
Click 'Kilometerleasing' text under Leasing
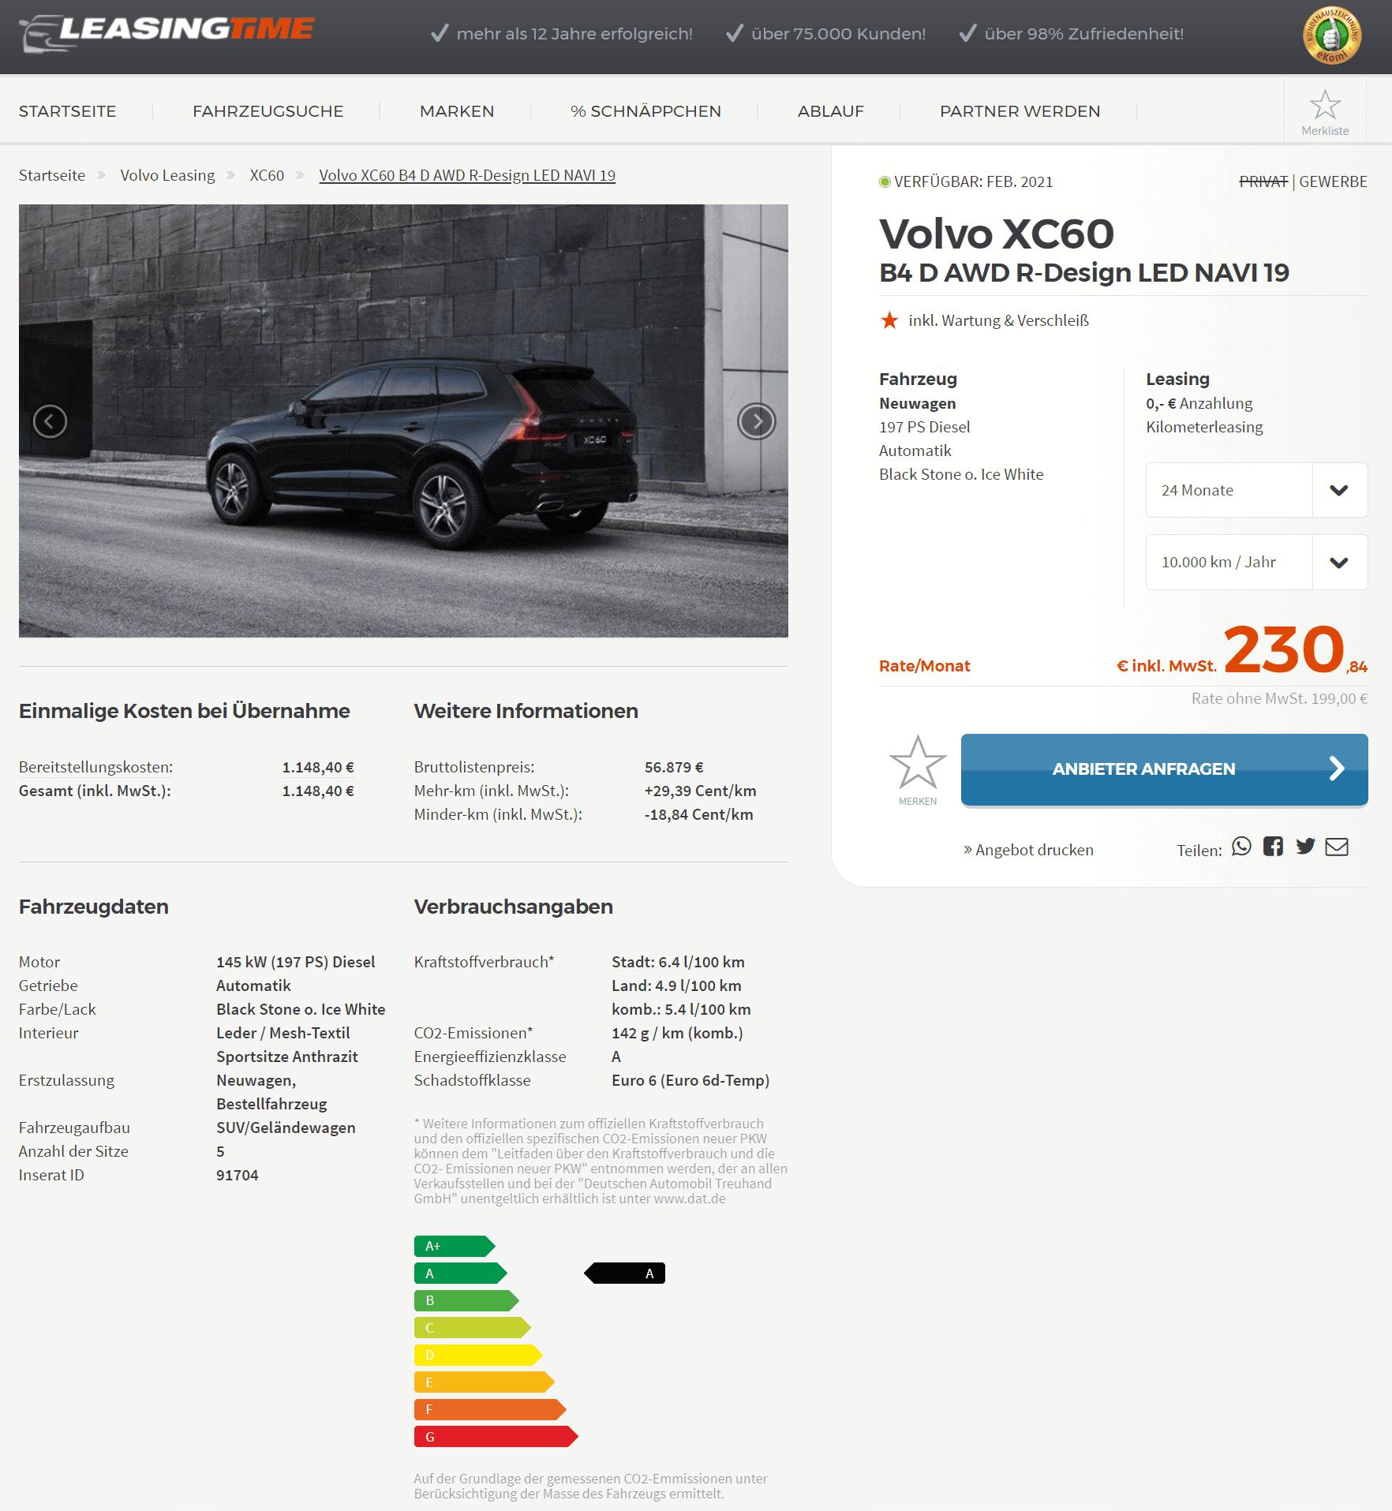coord(1204,427)
